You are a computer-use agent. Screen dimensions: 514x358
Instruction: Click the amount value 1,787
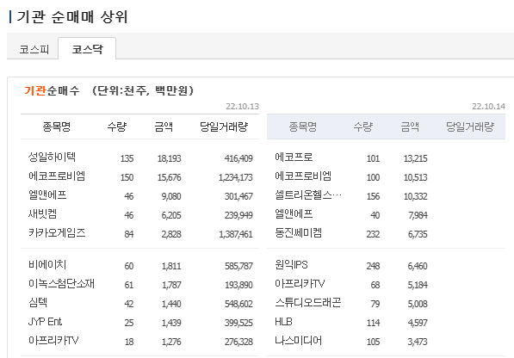point(171,285)
